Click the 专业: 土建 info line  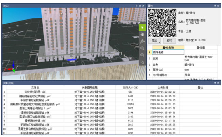pyautogui.click(x=184, y=31)
